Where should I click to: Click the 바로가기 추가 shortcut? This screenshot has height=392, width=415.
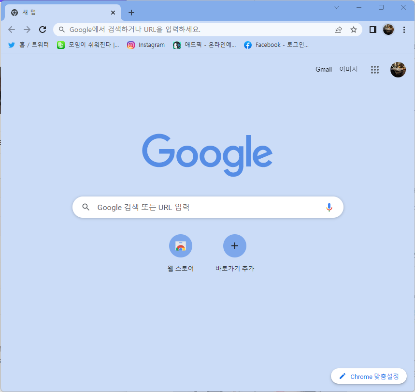coord(235,245)
